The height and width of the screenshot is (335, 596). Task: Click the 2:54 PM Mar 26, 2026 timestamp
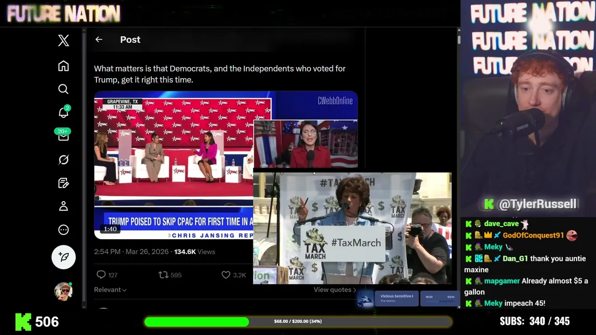(x=131, y=252)
